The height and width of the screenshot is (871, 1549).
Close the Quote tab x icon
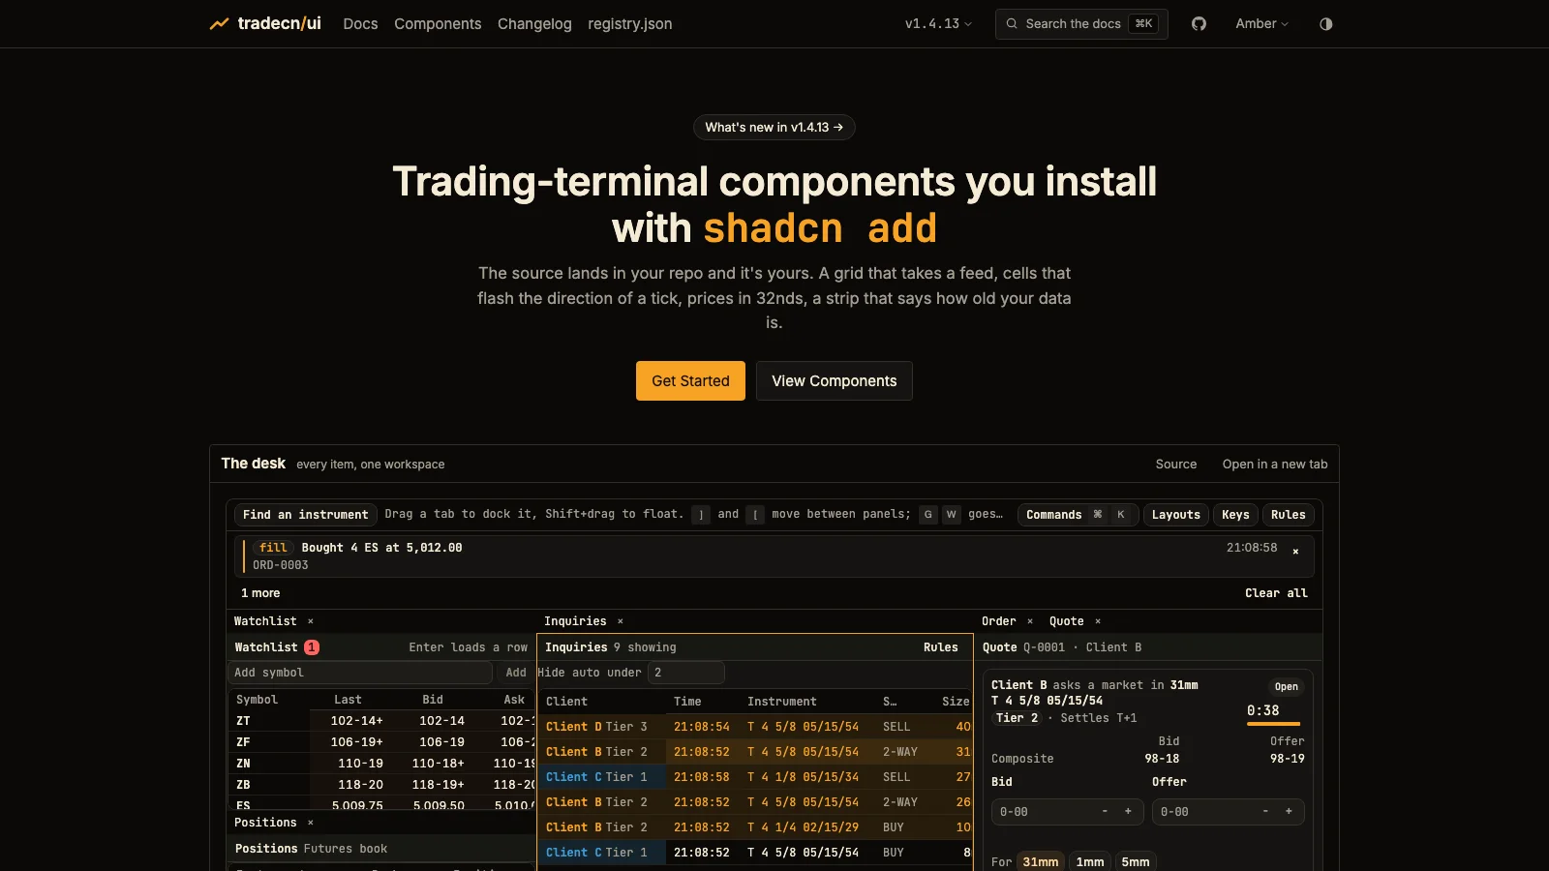[1097, 620]
